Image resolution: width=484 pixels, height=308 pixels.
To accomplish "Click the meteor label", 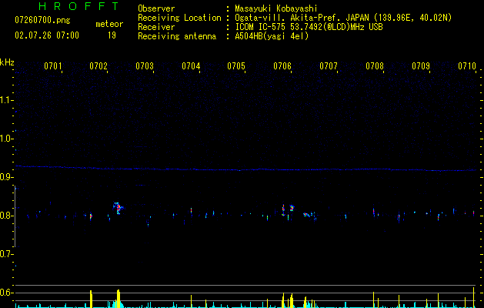I will click(109, 24).
